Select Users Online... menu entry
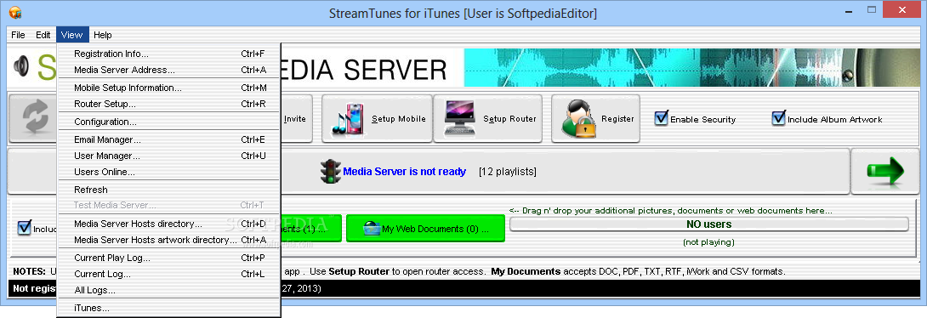 168,172
